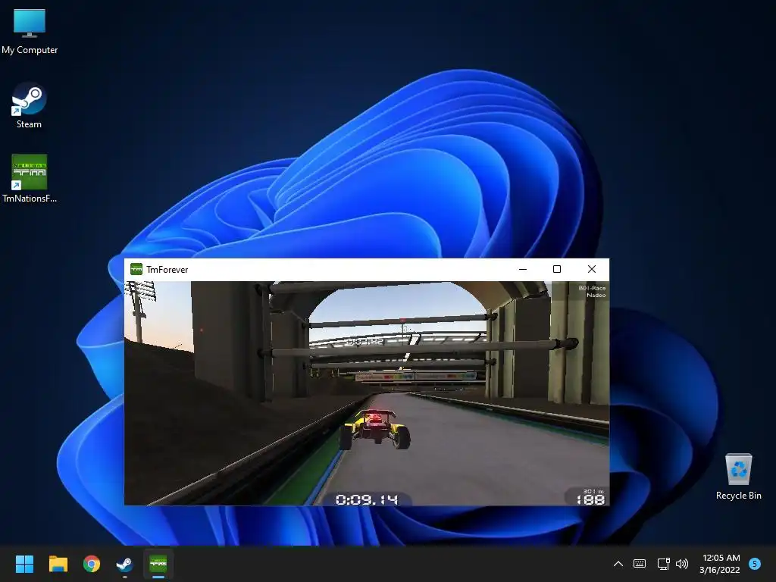
Task: Open the network status tray icon
Action: tap(663, 564)
